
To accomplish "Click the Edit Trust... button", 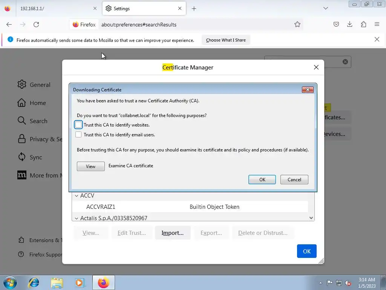I will pos(132,233).
